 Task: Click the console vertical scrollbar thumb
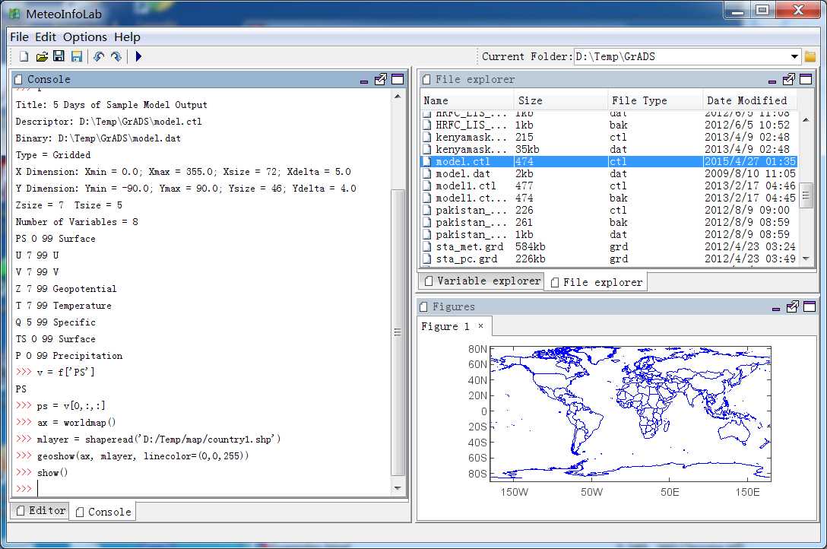tap(397, 333)
